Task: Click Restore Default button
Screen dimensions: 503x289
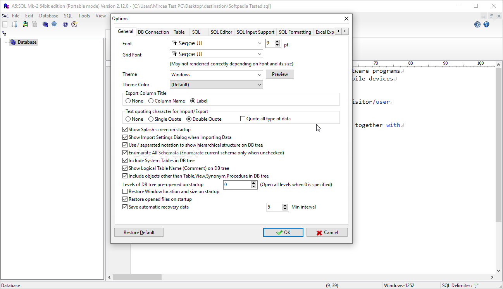Action: [139, 233]
